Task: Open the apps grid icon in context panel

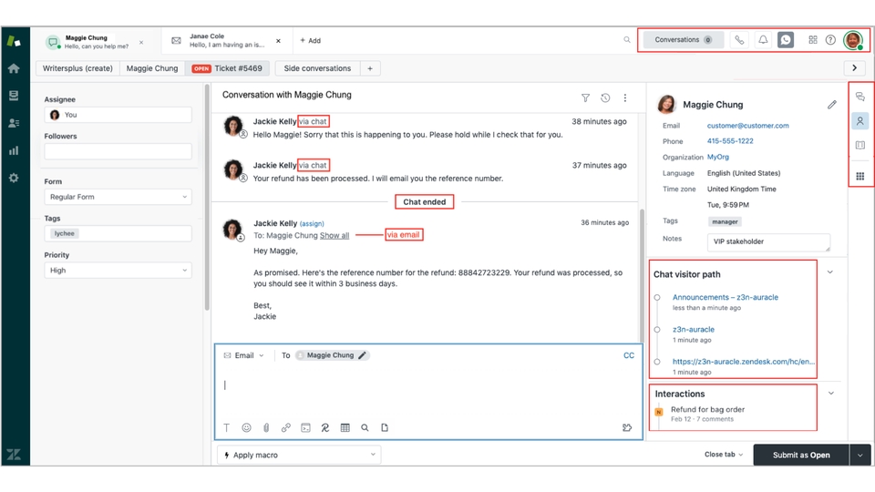Action: coord(860,176)
